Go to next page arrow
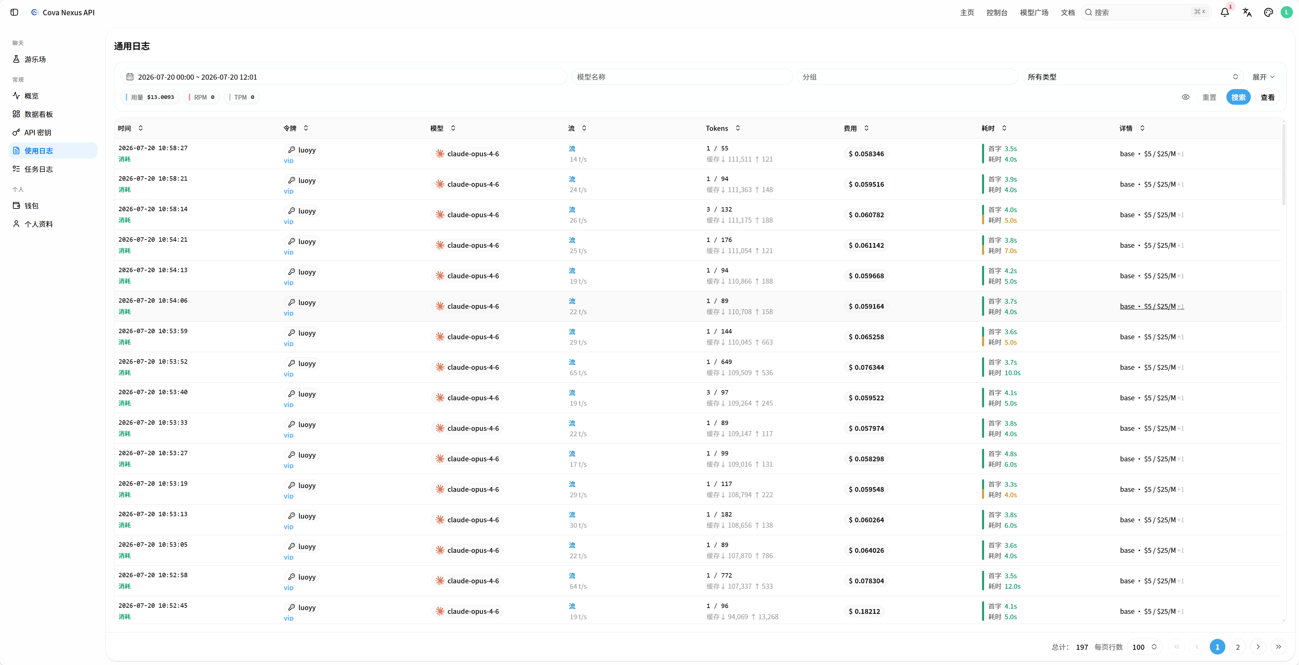The image size is (1299, 665). point(1258,647)
